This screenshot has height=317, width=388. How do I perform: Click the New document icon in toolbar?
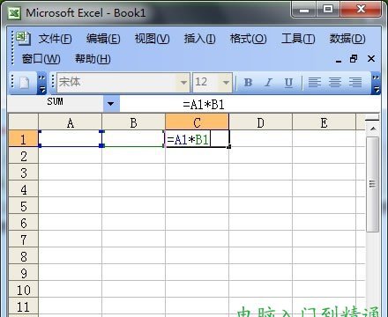tap(24, 83)
